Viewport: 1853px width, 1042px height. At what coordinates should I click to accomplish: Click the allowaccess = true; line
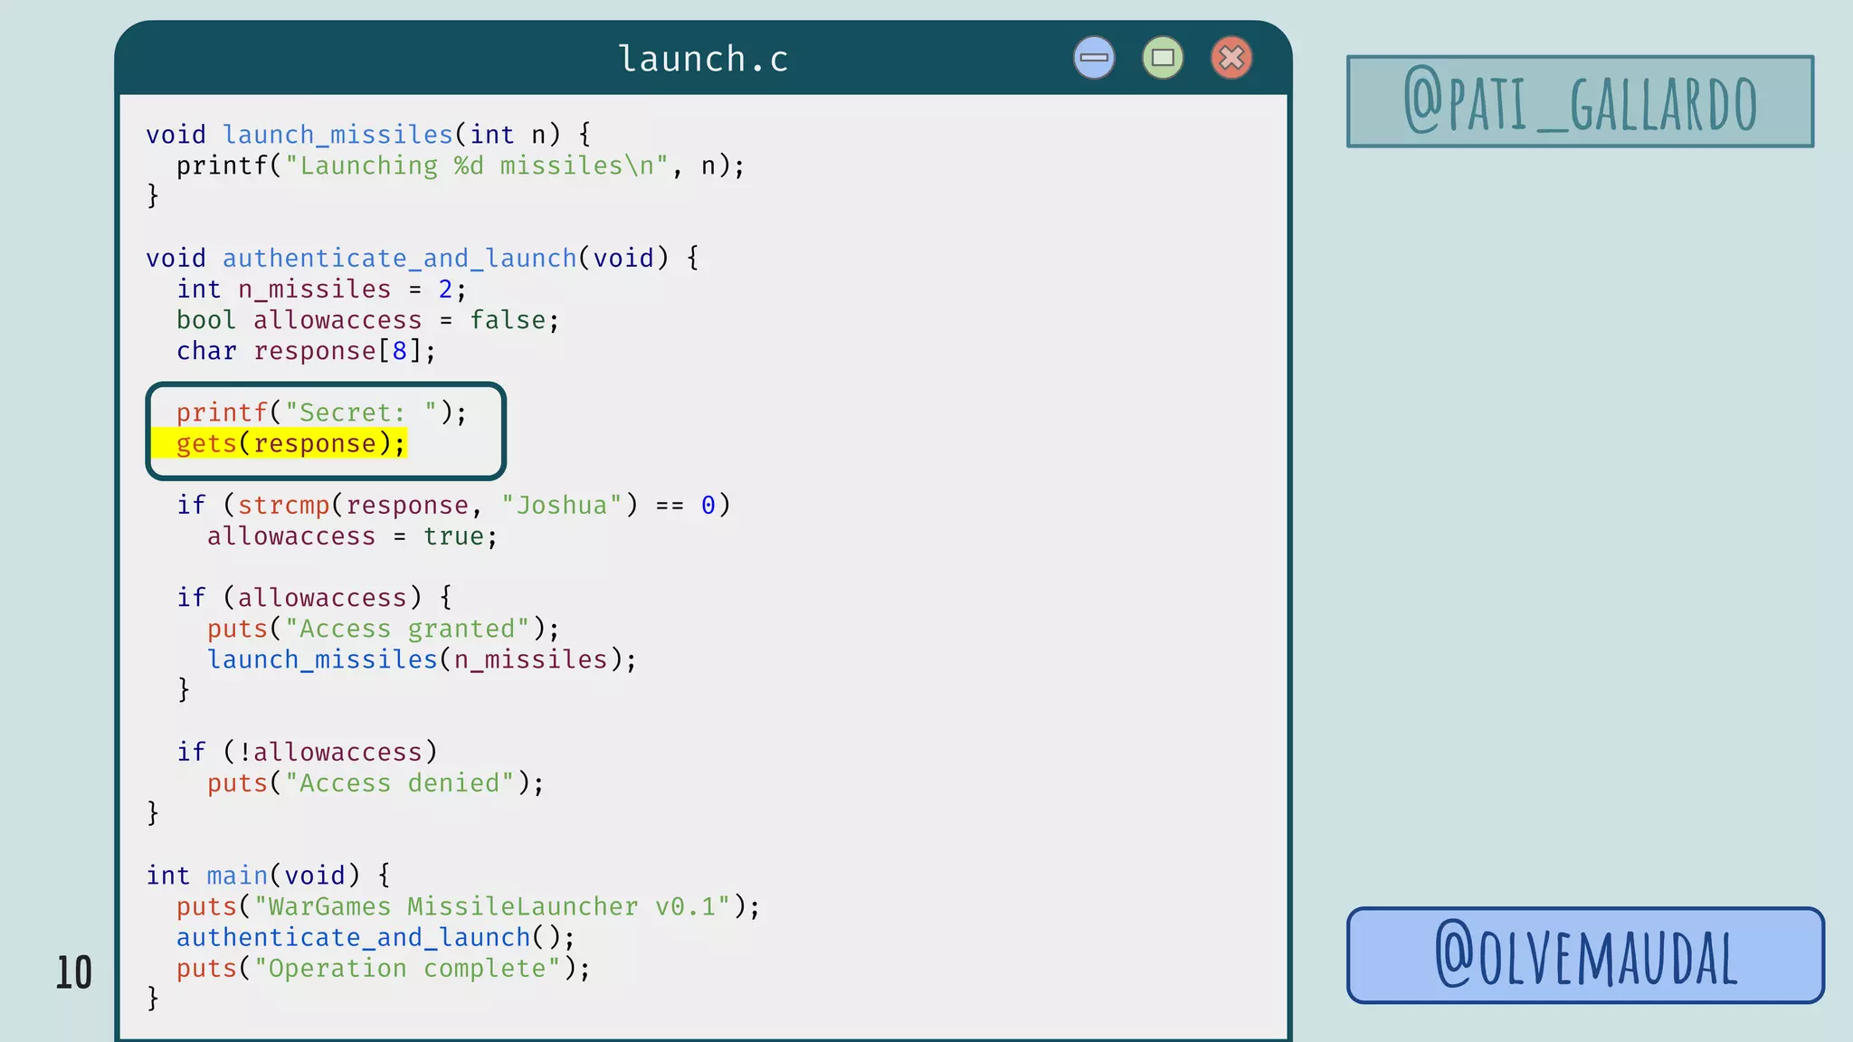pyautogui.click(x=352, y=536)
